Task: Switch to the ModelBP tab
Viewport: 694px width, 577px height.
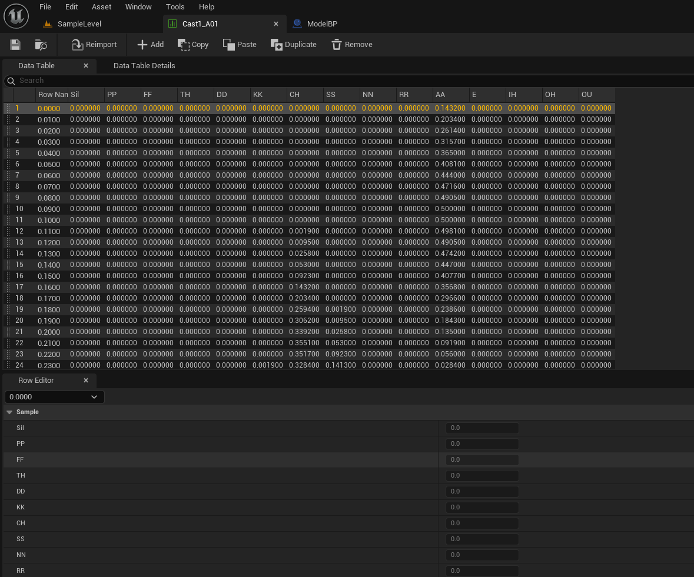Action: (315, 24)
